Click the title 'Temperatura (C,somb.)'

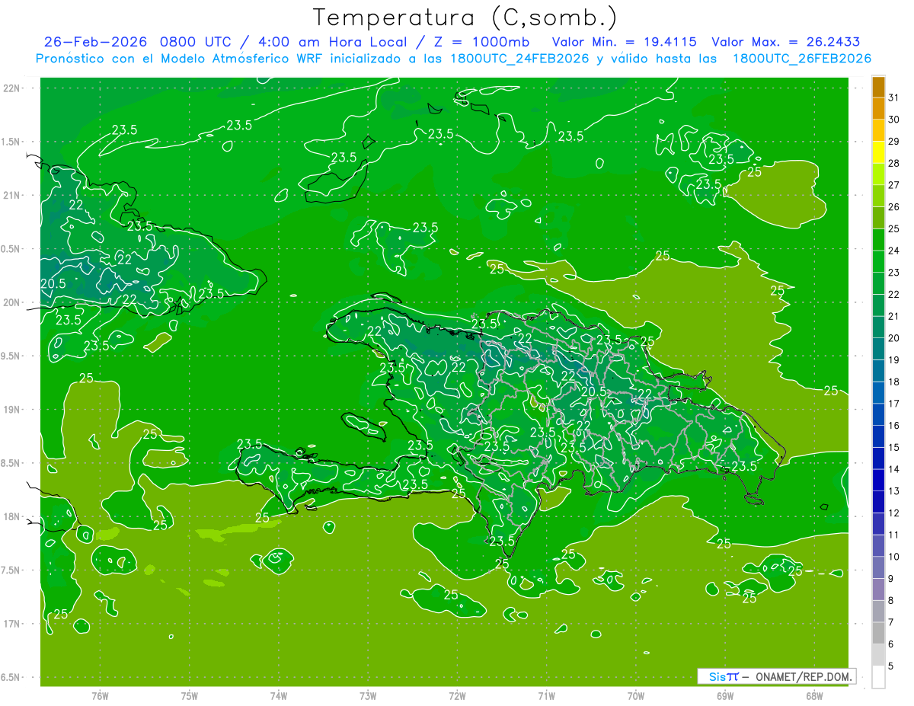click(x=465, y=18)
